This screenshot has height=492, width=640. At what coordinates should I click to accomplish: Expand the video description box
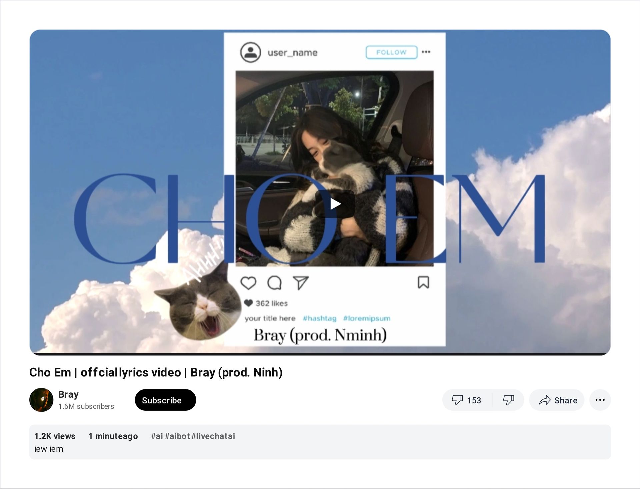(x=320, y=442)
